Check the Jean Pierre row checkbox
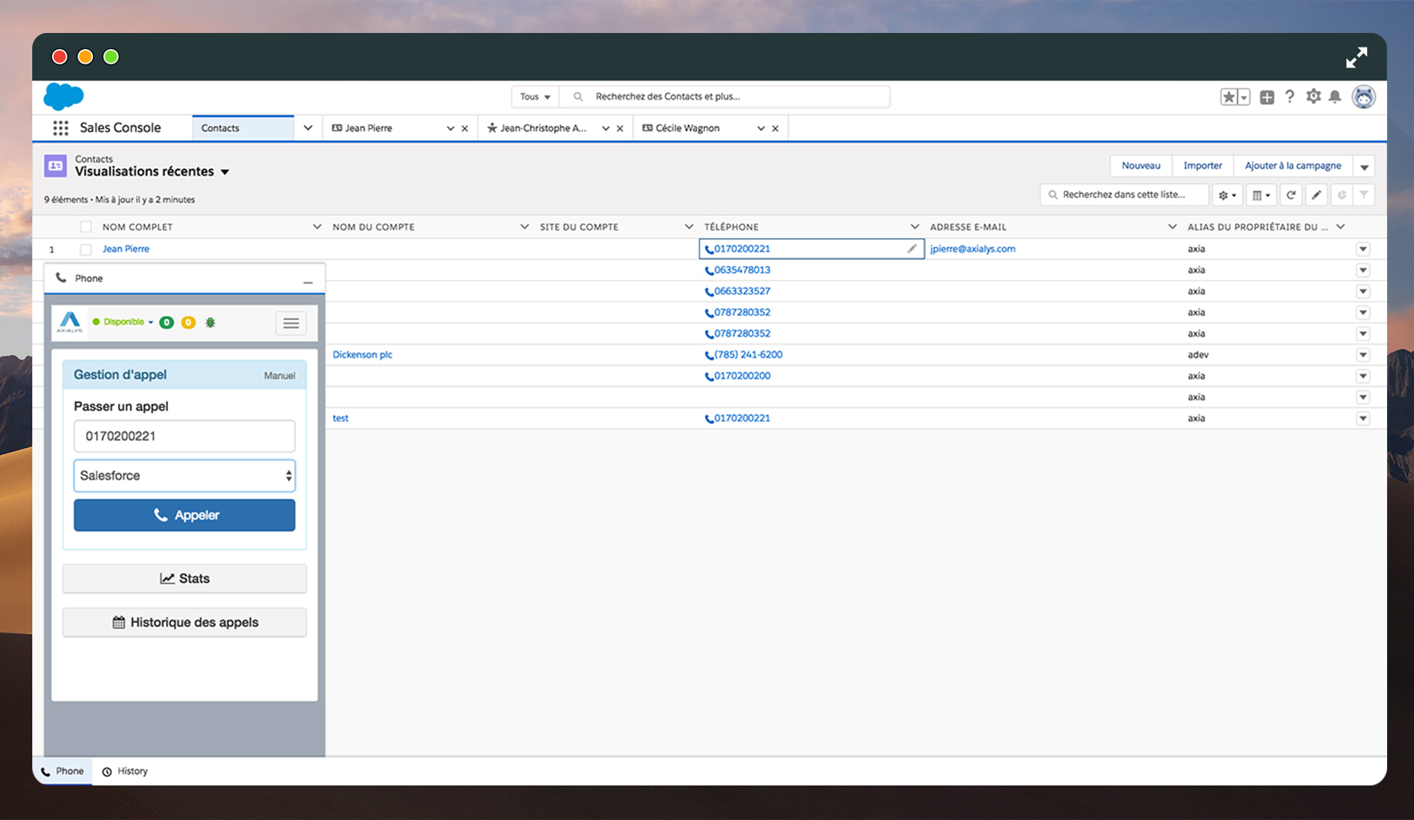 pyautogui.click(x=86, y=249)
